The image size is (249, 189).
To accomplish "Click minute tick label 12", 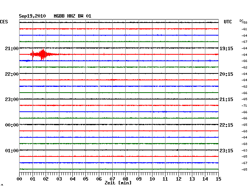I will (179, 179).
